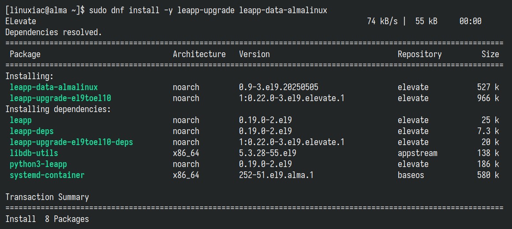Click leapp-upgrade-el9toel10-deps package name
The height and width of the screenshot is (229, 512).
[71, 142]
